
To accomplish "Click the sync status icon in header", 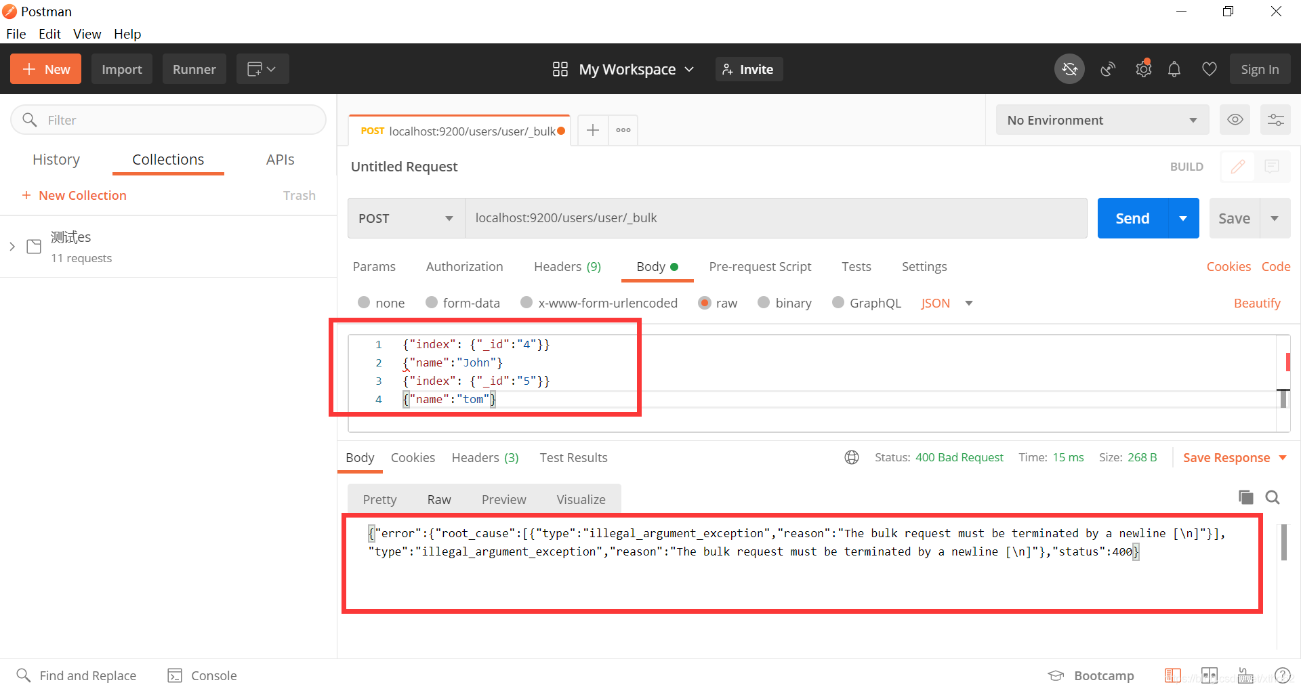I will (x=1069, y=69).
